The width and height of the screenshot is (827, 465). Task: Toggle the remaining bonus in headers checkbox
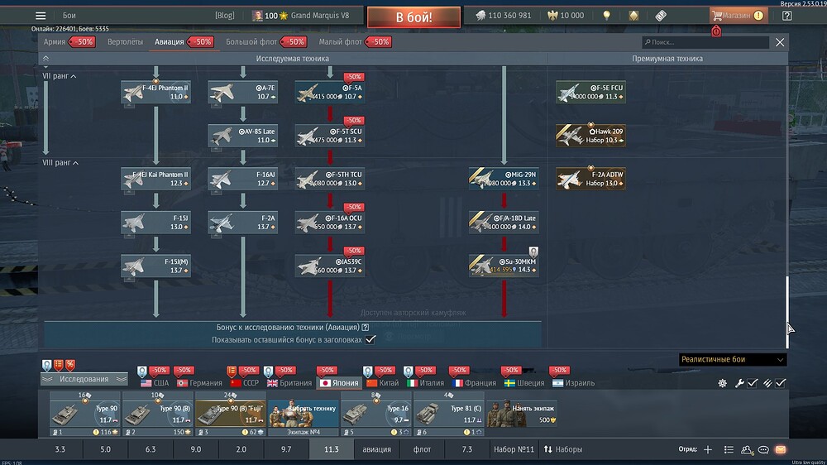click(370, 339)
